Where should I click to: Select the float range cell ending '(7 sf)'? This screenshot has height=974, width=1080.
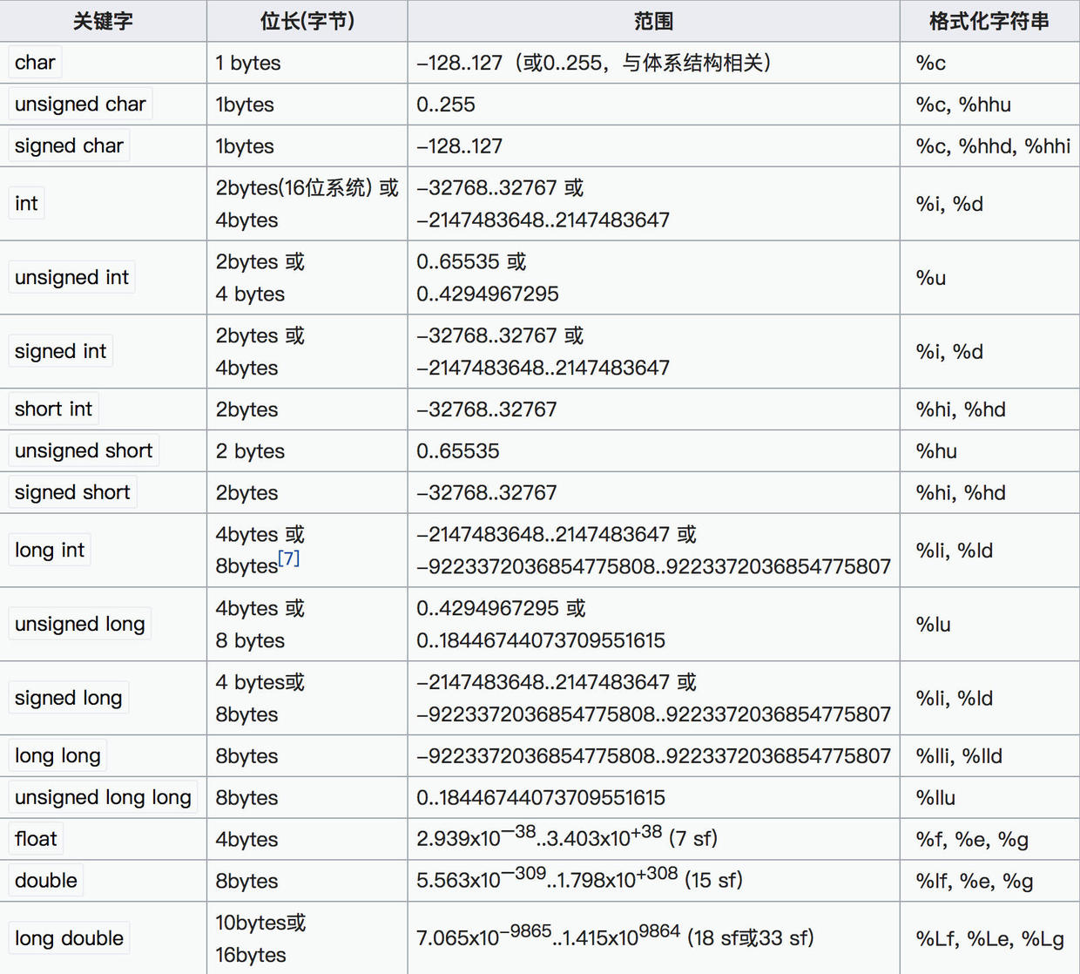click(x=566, y=839)
